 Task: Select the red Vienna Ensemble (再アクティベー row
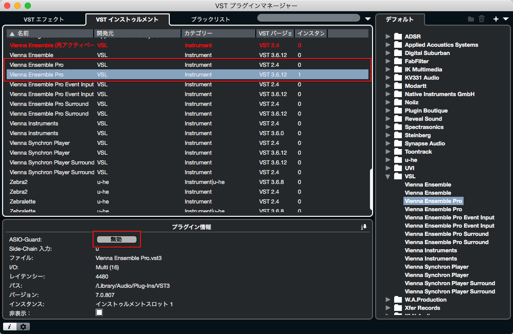click(187, 45)
